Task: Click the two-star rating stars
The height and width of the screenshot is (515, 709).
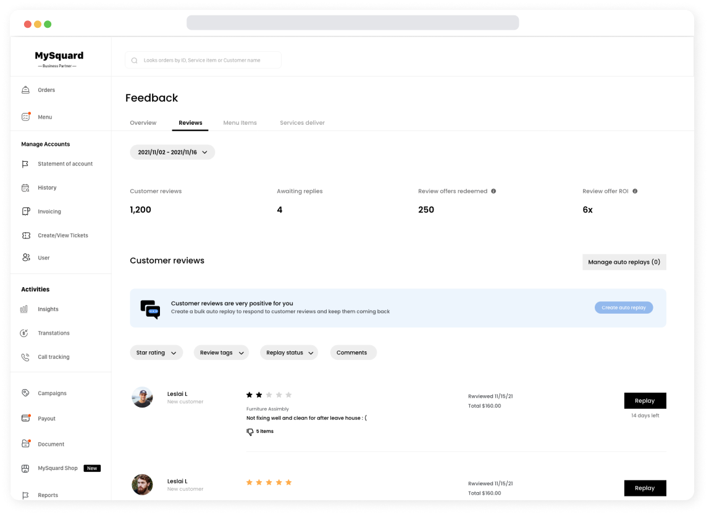Action: click(x=269, y=395)
